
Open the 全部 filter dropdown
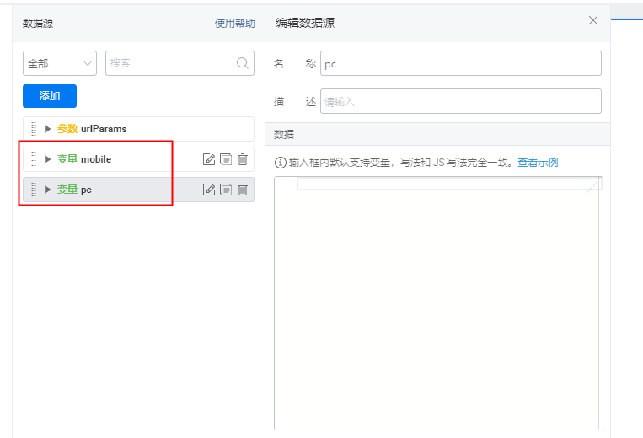pos(60,63)
